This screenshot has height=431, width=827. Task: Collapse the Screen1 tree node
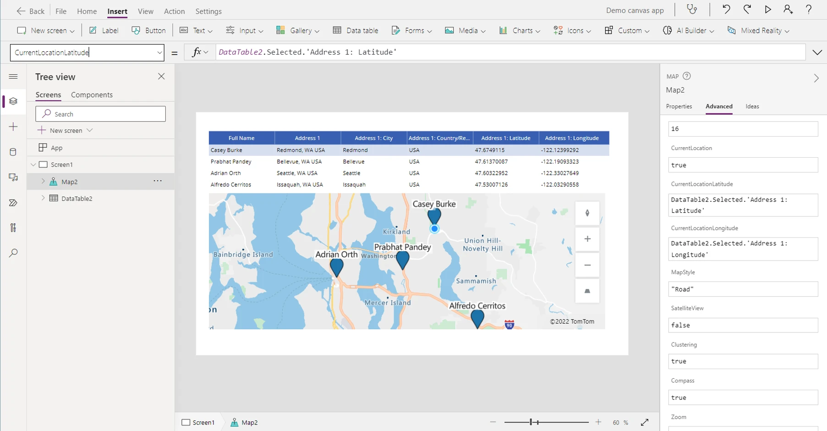pyautogui.click(x=33, y=165)
